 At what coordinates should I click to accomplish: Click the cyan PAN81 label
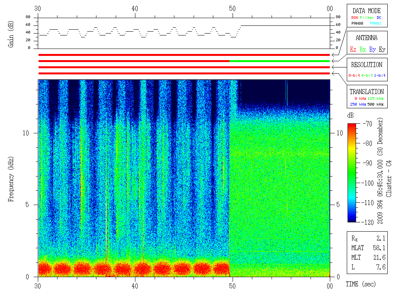tap(376, 24)
